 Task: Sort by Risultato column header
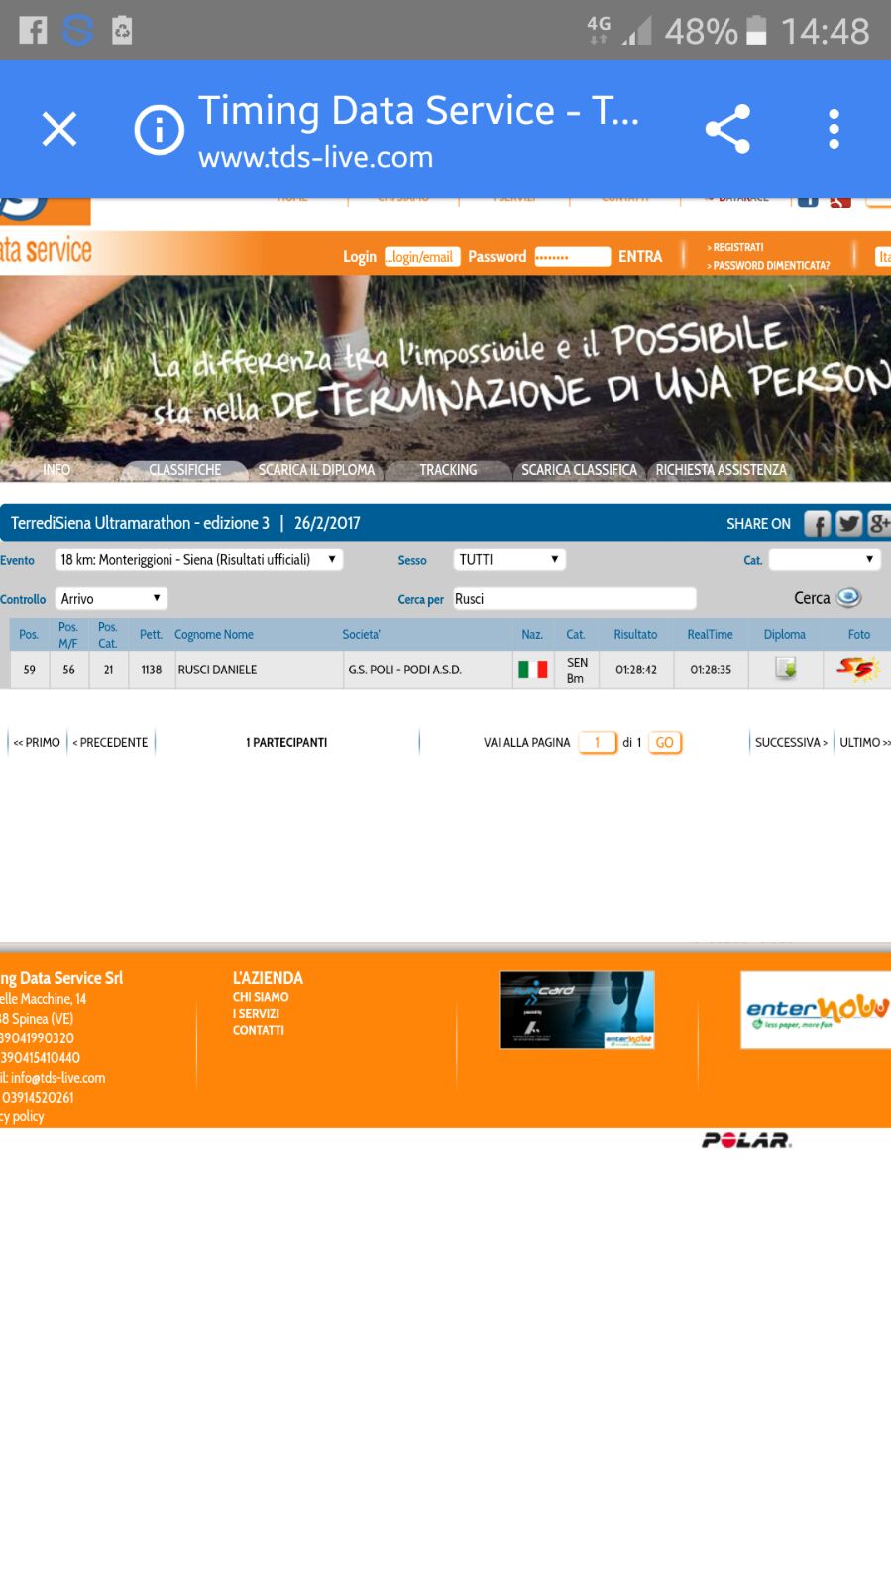coord(635,635)
